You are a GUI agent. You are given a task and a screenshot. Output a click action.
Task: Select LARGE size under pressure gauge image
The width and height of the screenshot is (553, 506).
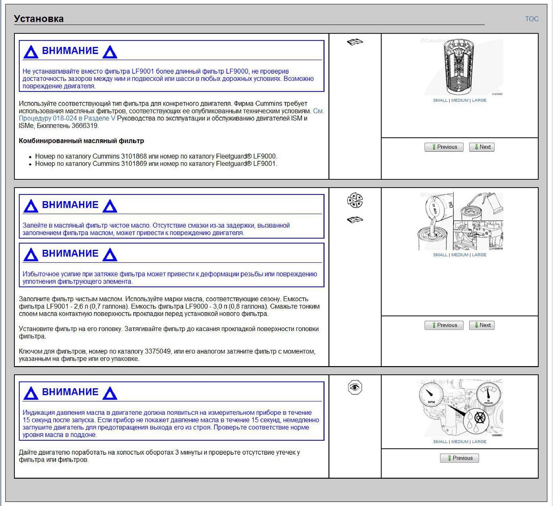pos(479,442)
